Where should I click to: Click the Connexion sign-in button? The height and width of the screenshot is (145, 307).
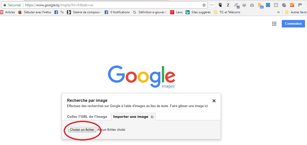tap(293, 23)
